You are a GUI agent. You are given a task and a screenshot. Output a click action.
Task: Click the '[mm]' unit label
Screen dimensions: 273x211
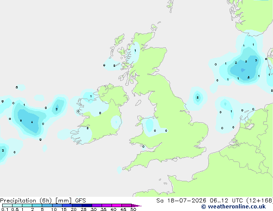64,201
